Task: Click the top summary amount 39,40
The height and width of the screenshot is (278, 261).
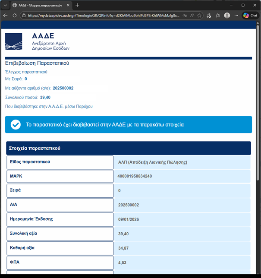Action: click(x=45, y=98)
